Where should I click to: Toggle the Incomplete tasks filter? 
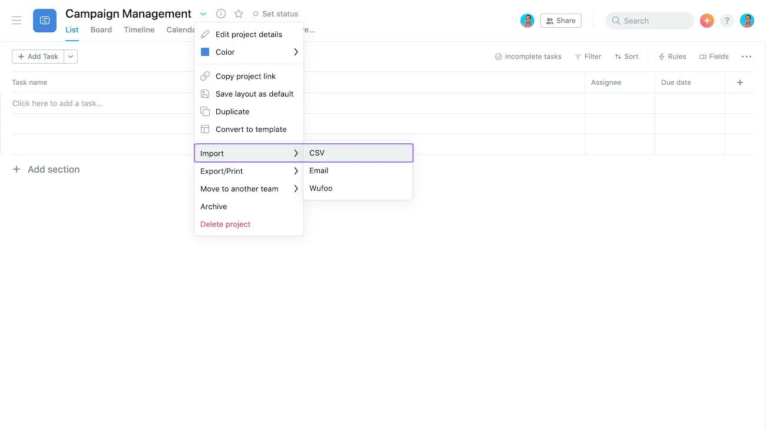(x=528, y=56)
